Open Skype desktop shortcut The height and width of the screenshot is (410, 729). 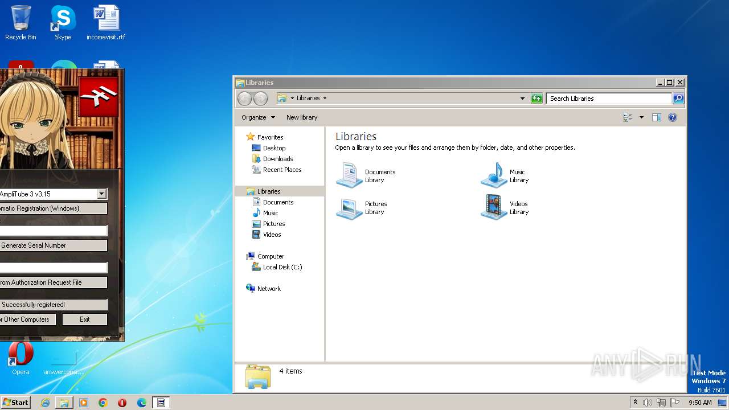click(63, 23)
